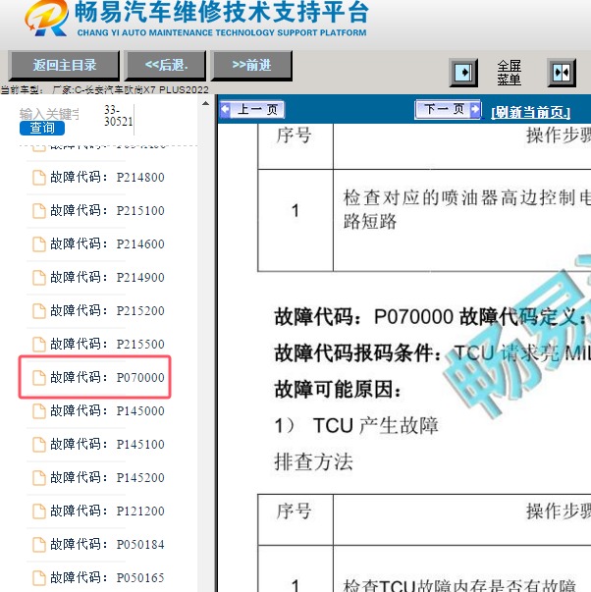Click the 下一页 next page button
The image size is (591, 592).
pos(448,110)
